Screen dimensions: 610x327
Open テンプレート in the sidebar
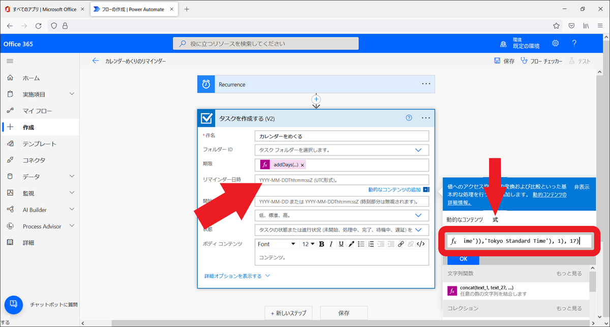[x=39, y=144]
